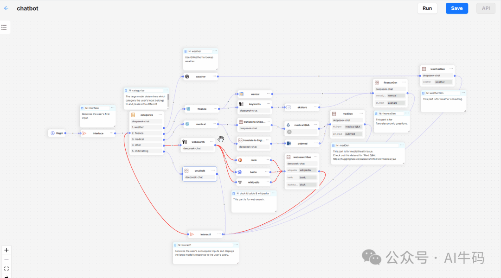This screenshot has height=278, width=501.
Task: Open the weatherGen node three-dot menu
Action: [451, 69]
